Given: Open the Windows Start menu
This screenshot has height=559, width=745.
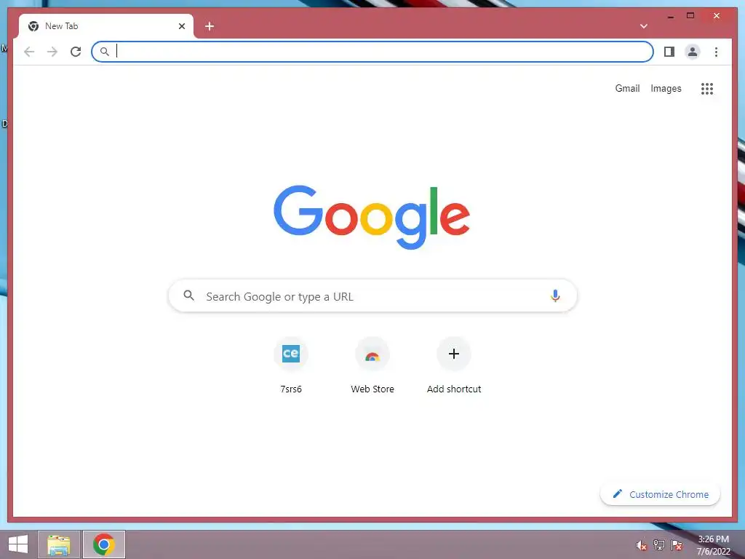Looking at the screenshot, I should 18,544.
